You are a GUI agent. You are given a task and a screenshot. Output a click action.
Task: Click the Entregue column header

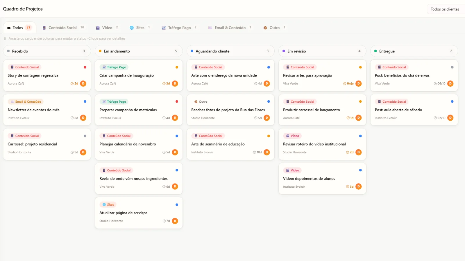coord(414,51)
